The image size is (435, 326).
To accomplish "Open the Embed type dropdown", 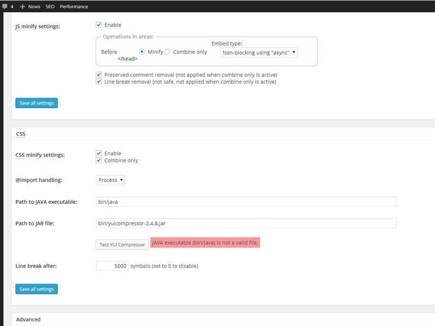I will pos(259,53).
